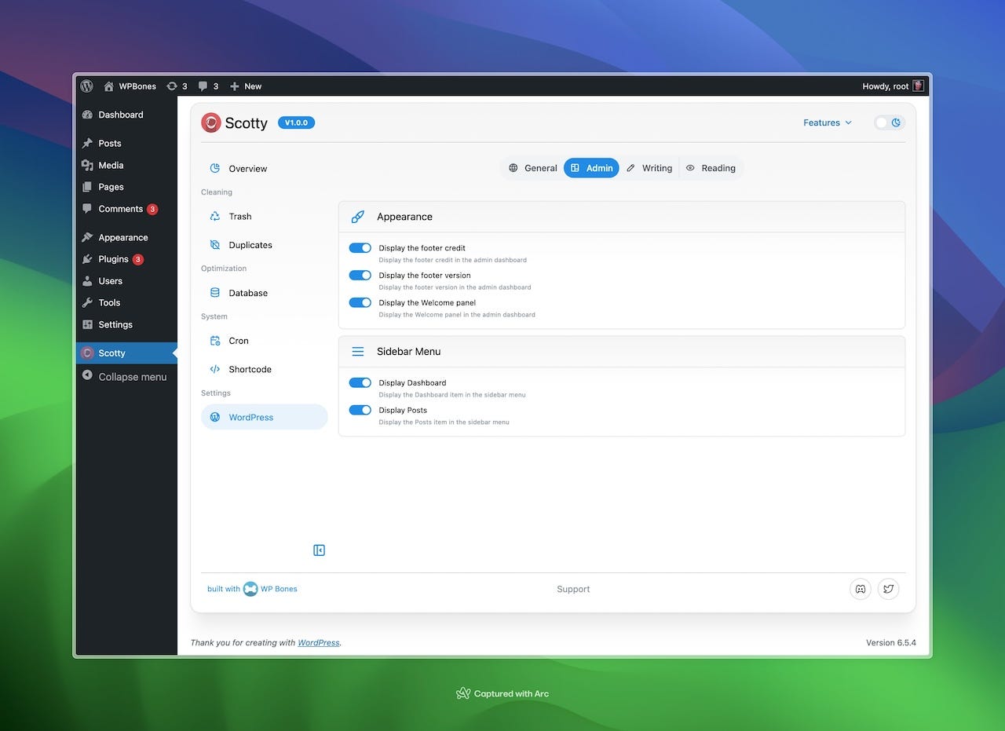Click the Scotty red logo in header
The width and height of the screenshot is (1005, 731).
point(210,122)
